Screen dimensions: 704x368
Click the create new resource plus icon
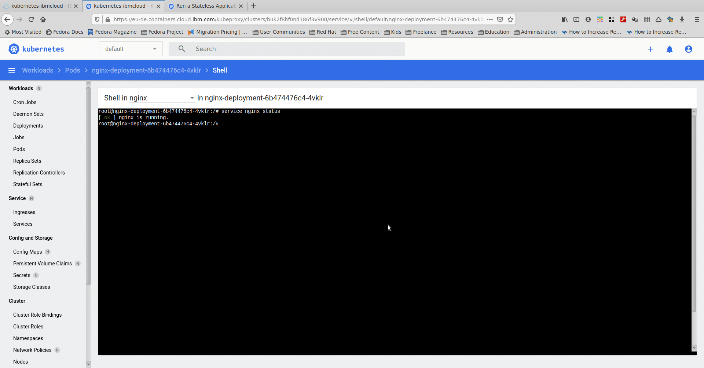650,49
